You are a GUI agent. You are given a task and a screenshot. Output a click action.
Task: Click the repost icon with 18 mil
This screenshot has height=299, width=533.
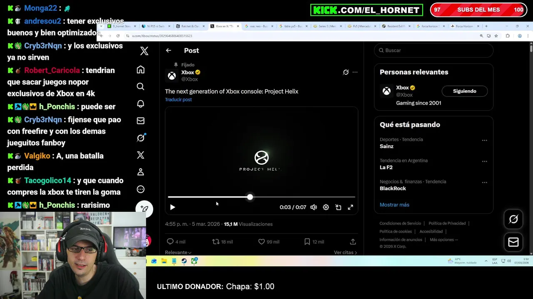[x=216, y=242]
